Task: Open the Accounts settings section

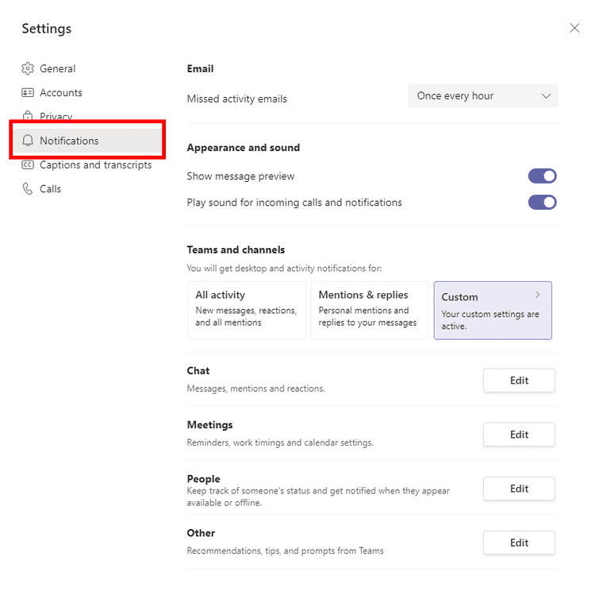Action: click(61, 93)
